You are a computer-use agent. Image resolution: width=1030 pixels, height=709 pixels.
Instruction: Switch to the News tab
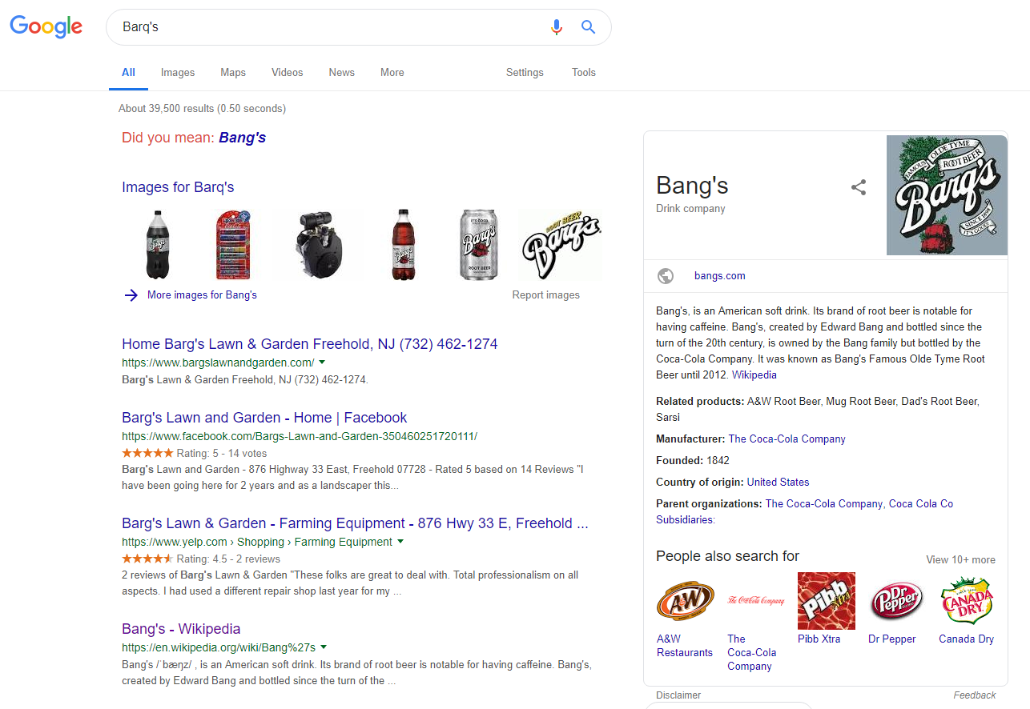point(342,73)
